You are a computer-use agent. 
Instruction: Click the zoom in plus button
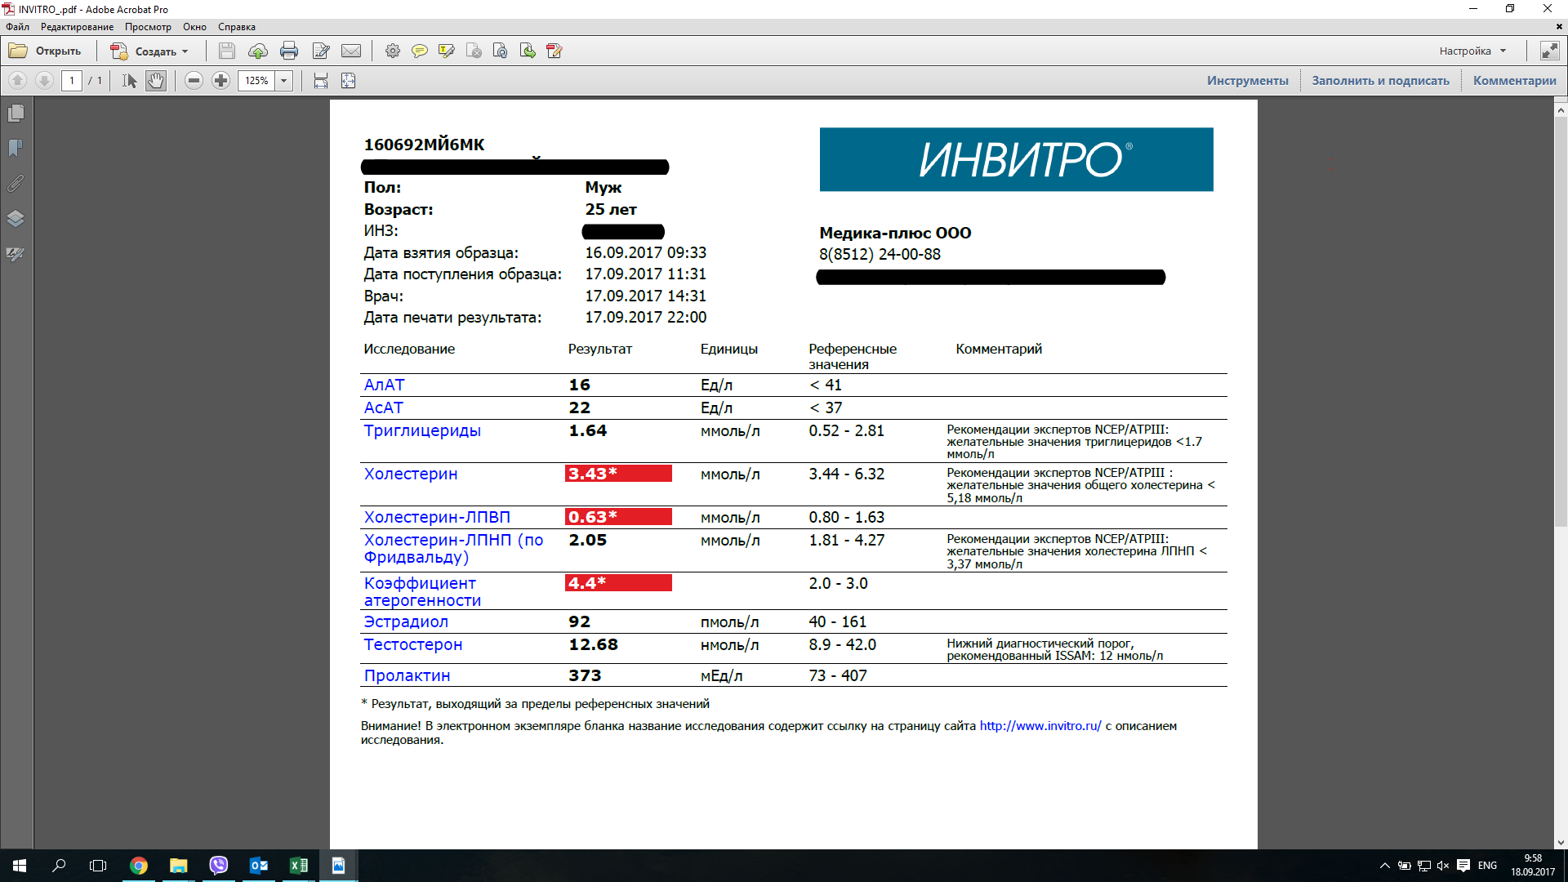coord(220,81)
